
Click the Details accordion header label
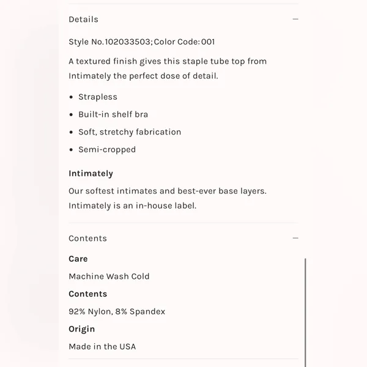coord(83,19)
